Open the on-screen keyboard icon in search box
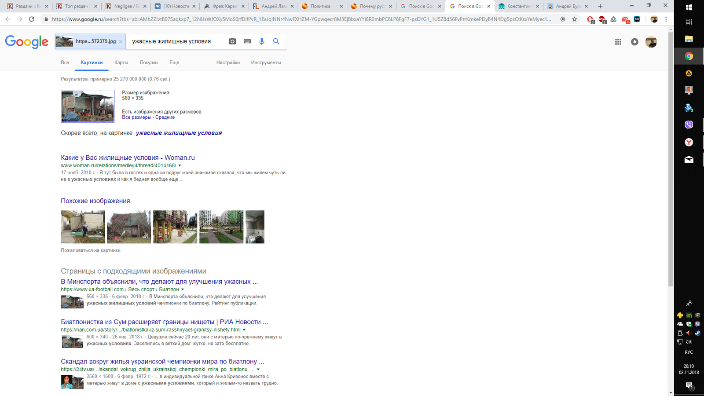The height and width of the screenshot is (396, 704). (x=247, y=41)
